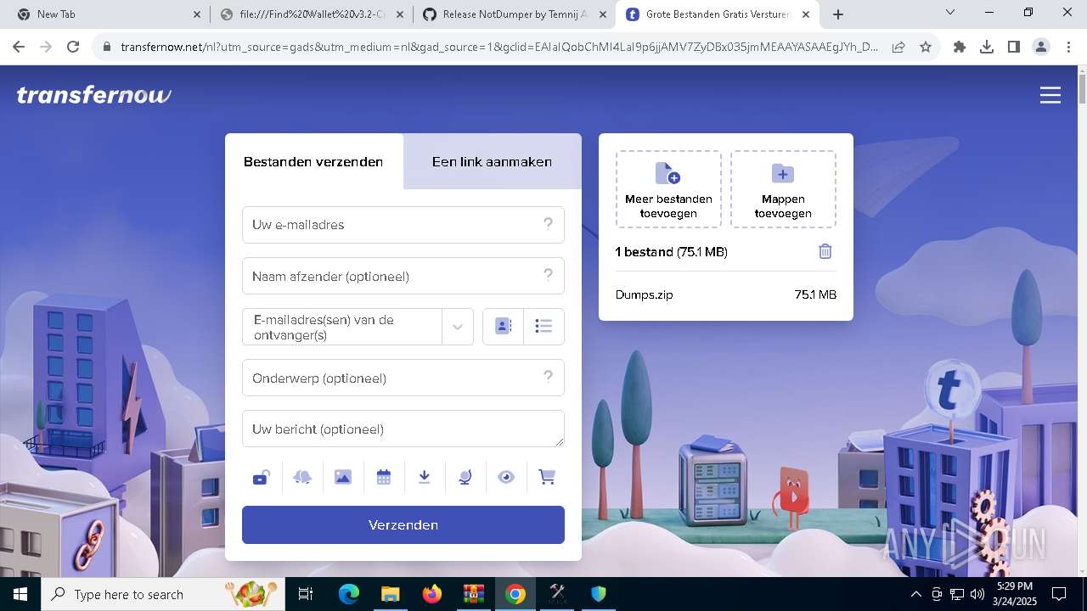The image size is (1087, 611).
Task: Open the notification bells option
Action: pyautogui.click(x=302, y=478)
